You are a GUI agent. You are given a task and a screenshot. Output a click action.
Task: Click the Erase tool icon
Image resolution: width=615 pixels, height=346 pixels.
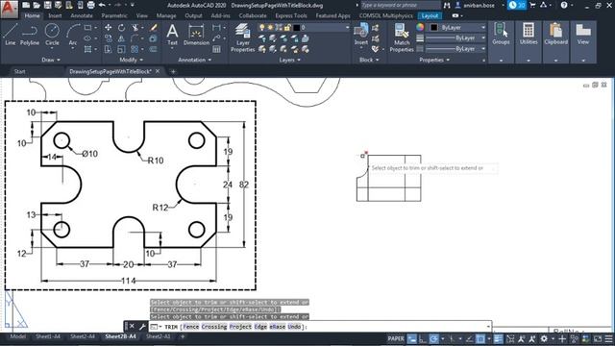point(154,28)
